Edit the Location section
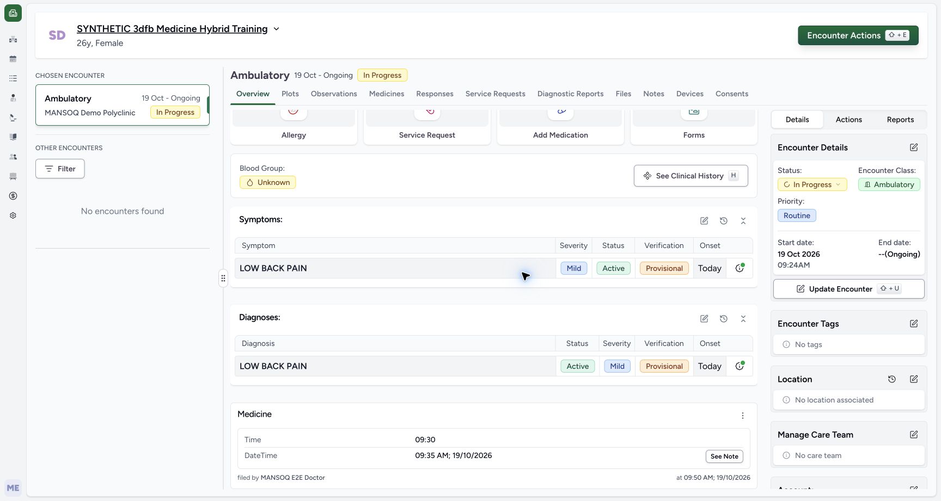Image resolution: width=941 pixels, height=501 pixels. [914, 379]
